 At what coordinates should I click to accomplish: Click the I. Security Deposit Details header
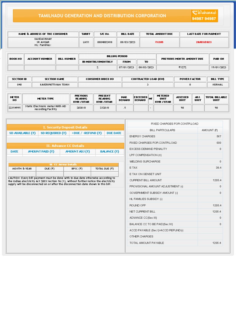tap(65, 127)
